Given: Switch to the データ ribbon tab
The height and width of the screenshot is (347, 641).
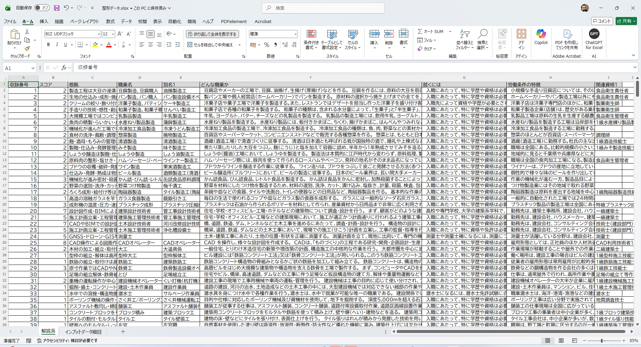Looking at the screenshot, I should (x=126, y=21).
